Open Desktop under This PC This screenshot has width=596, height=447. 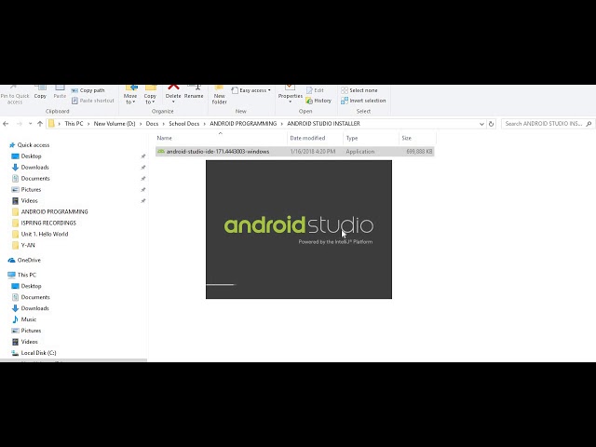click(31, 286)
